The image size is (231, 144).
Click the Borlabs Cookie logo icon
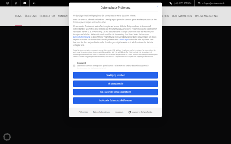click(130, 112)
